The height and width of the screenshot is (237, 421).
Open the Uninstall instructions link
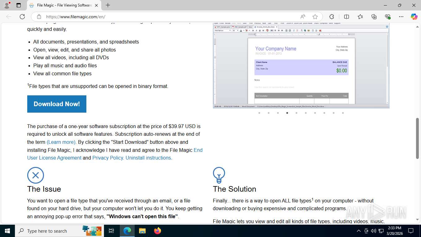pyautogui.click(x=149, y=158)
